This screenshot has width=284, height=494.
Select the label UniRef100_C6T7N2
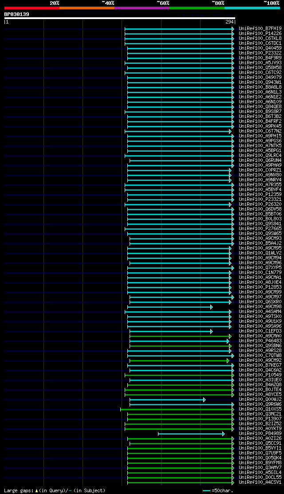click(x=260, y=131)
